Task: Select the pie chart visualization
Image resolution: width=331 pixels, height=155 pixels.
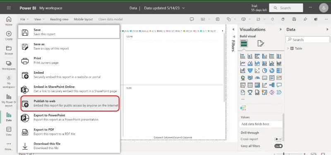Action: [x=264, y=70]
